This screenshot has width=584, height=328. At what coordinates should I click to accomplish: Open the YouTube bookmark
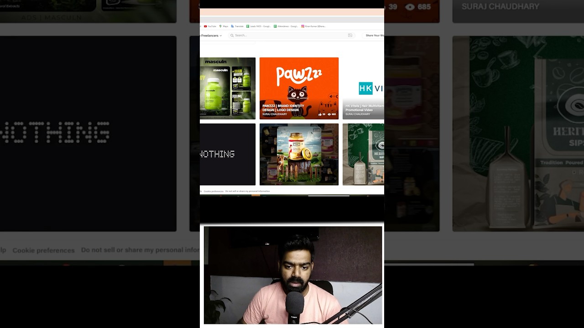(210, 26)
